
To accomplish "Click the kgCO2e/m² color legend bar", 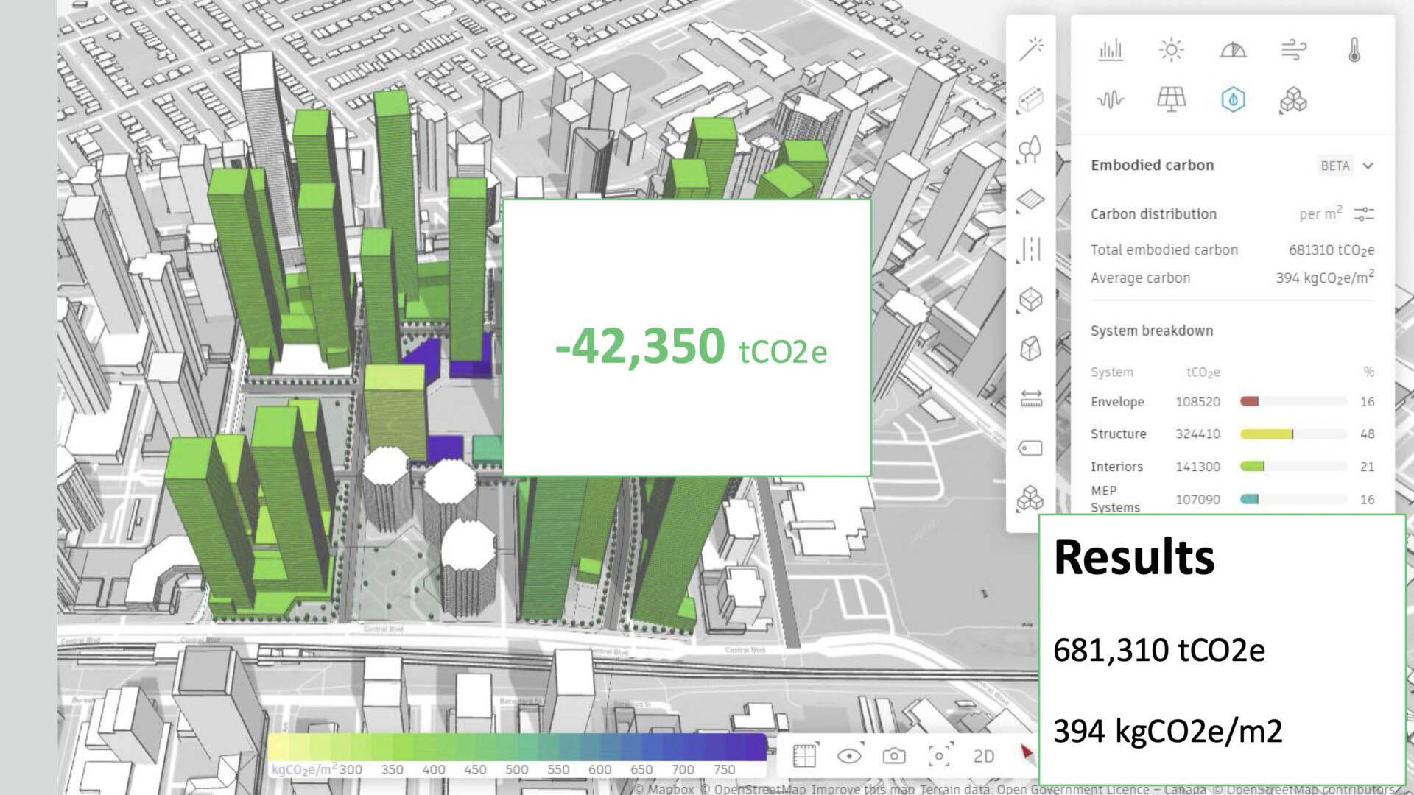I will coord(517,746).
